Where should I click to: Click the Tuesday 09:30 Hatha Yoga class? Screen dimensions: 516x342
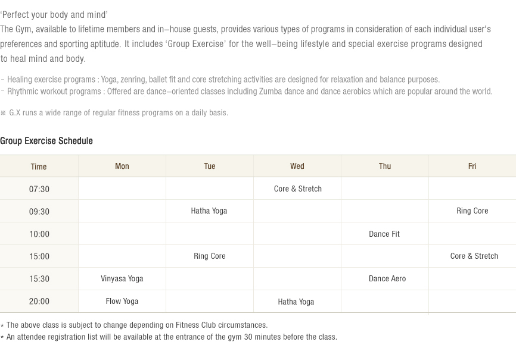coord(209,211)
